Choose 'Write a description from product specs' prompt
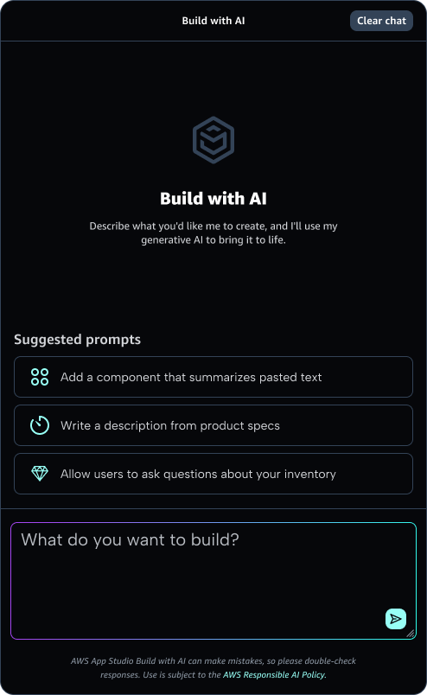This screenshot has width=427, height=695. [213, 425]
